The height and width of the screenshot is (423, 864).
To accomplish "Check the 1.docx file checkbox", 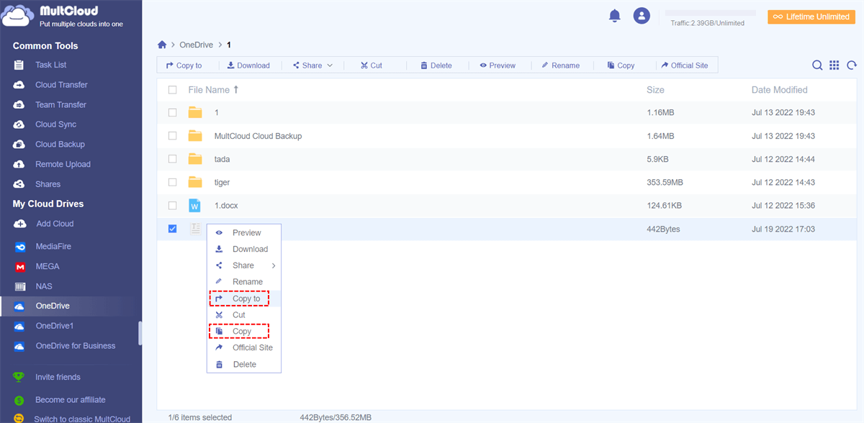I will pos(172,206).
